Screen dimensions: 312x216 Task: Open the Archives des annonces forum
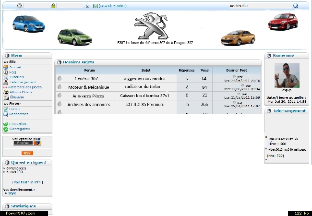point(89,105)
